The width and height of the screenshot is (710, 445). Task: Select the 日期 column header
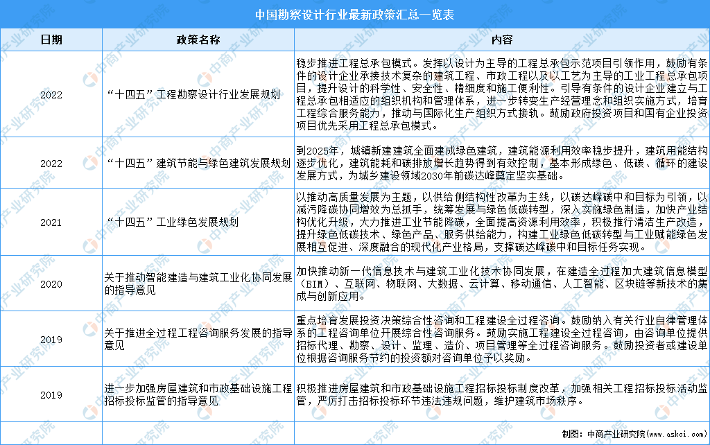click(51, 40)
